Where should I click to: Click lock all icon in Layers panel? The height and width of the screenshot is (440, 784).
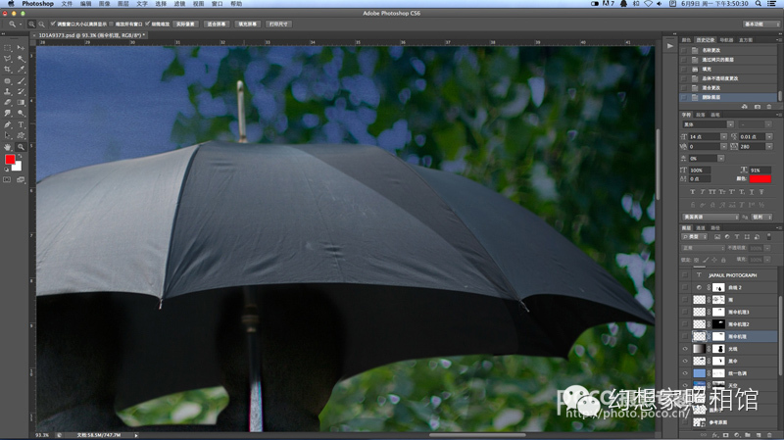pos(723,260)
